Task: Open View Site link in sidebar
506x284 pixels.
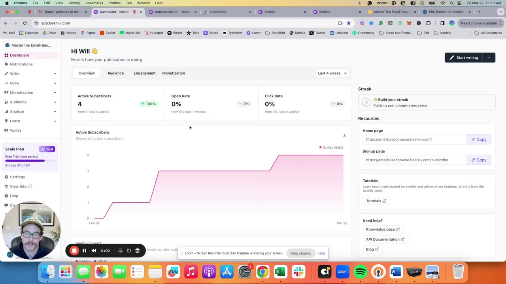Action: pos(18,186)
